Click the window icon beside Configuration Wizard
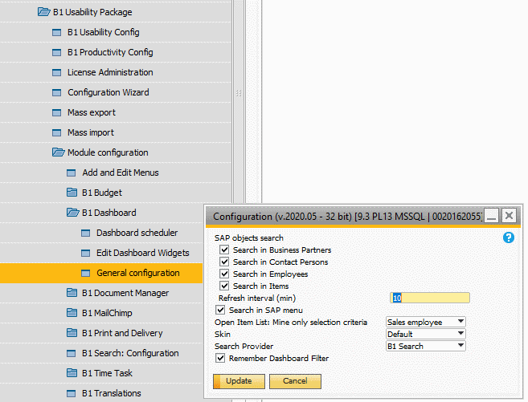Viewport: 528px width, 402px height. (x=56, y=93)
